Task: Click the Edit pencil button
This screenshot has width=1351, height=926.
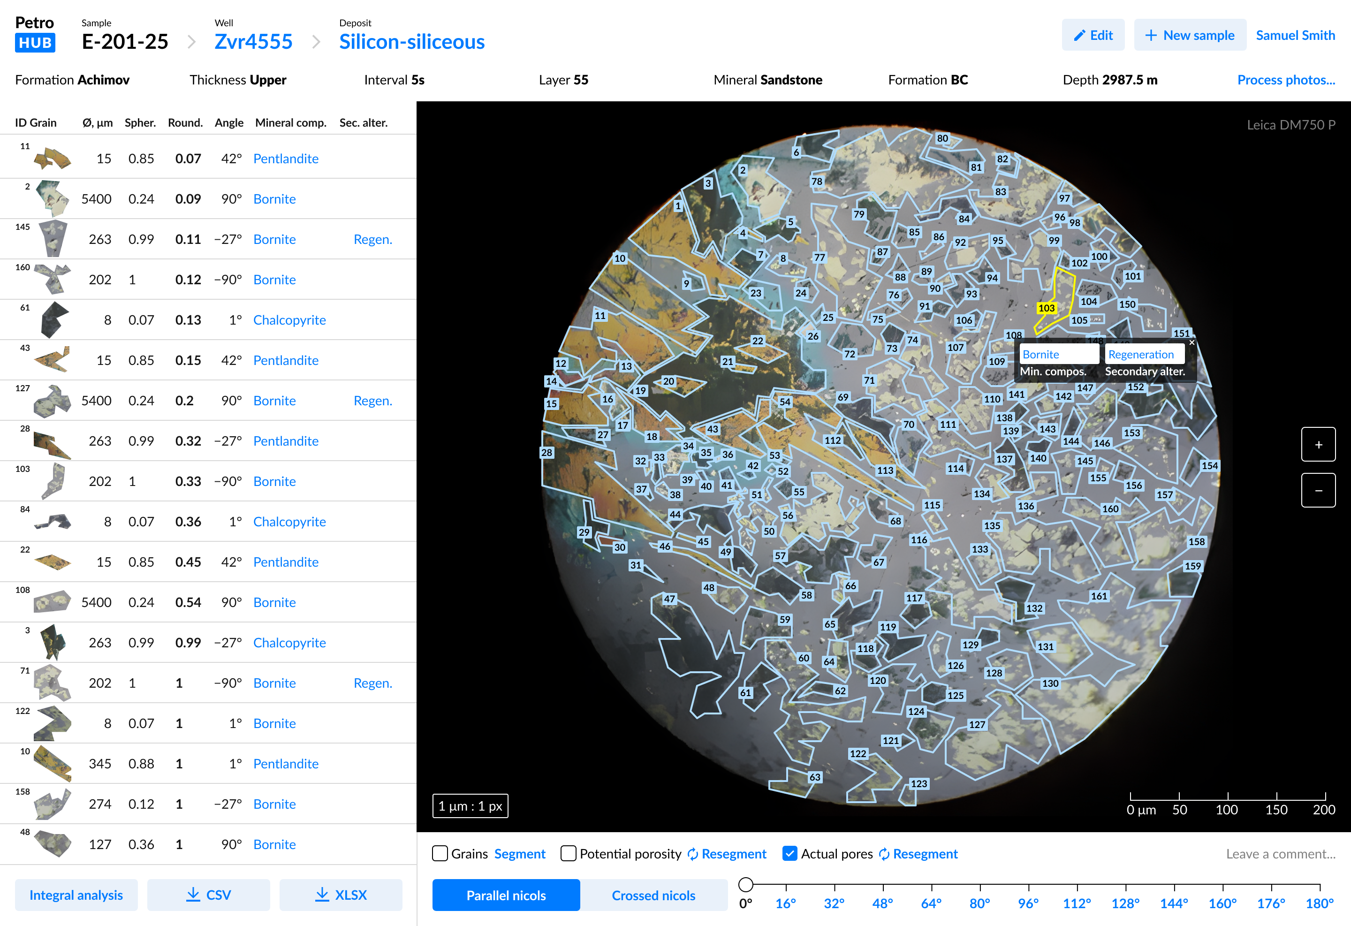Action: pyautogui.click(x=1093, y=35)
